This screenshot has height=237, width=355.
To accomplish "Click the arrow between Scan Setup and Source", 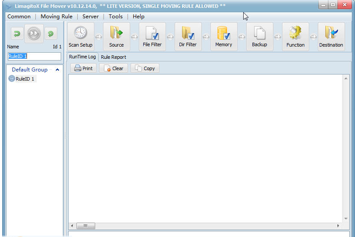I will click(99, 37).
